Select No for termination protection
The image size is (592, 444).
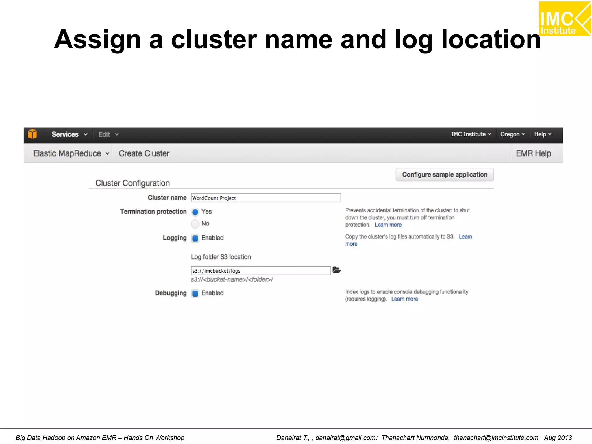(195, 224)
